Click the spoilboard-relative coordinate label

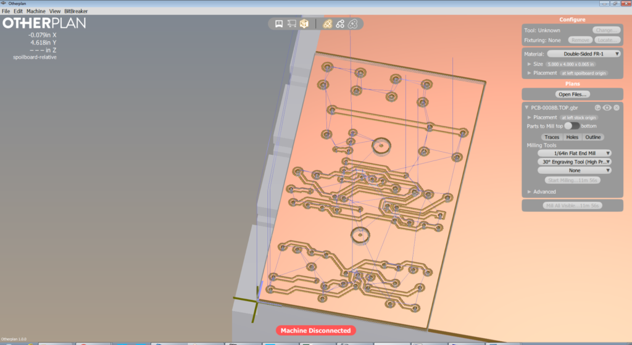tap(35, 57)
